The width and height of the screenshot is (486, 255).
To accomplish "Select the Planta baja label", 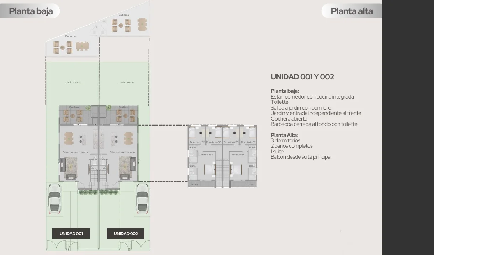I will tap(31, 11).
